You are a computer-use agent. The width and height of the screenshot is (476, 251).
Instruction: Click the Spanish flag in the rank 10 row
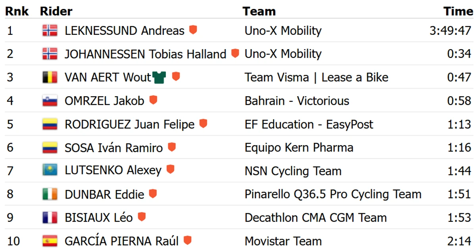(x=50, y=241)
